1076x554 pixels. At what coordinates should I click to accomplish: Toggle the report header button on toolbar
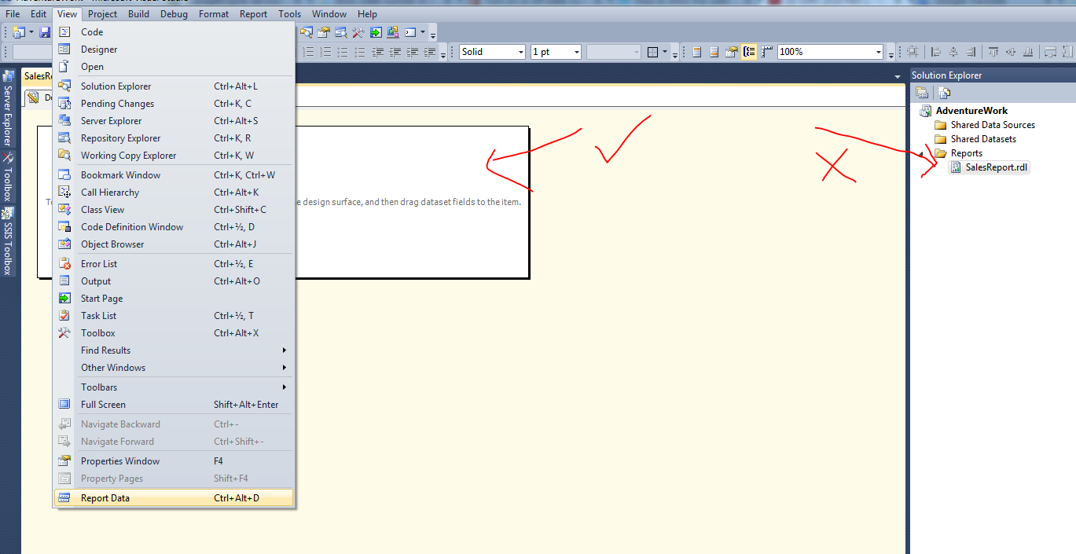[696, 51]
